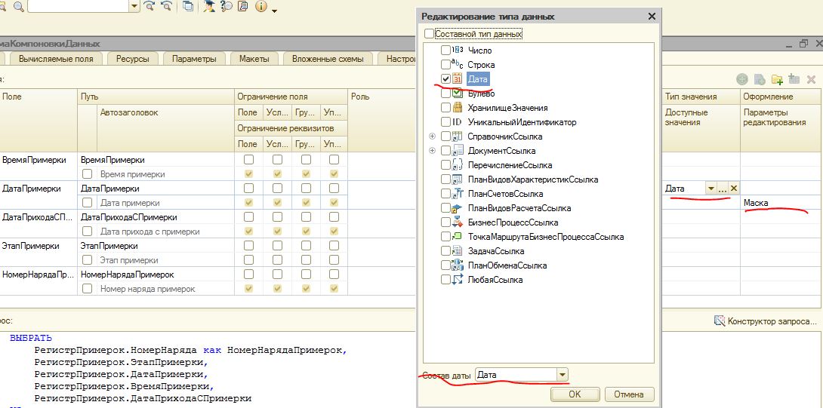Click the Маска cell in Оформление column

pos(781,202)
